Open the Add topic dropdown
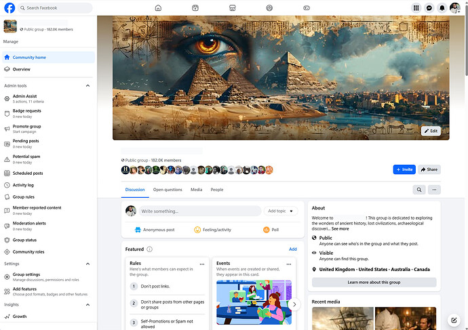 281,211
